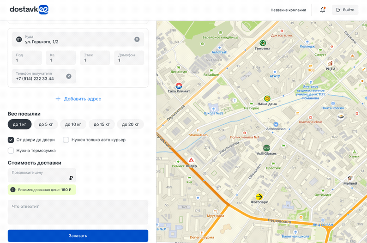Select weight до 5 кг
Screen dimensions: 367x243
46,124
